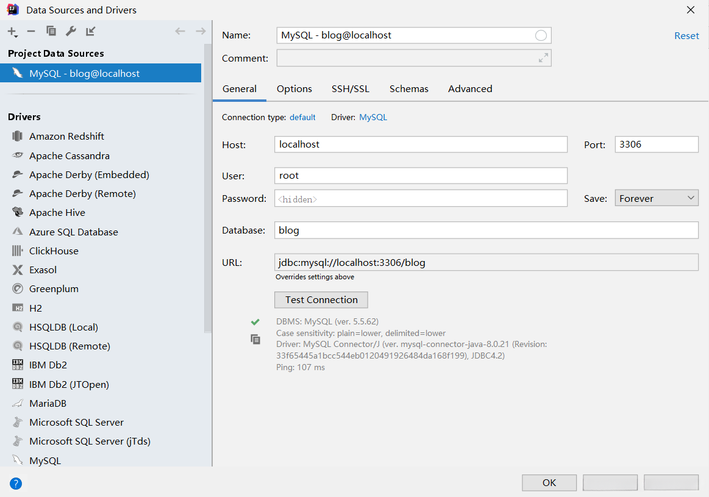The image size is (709, 497).
Task: Open the Schemas tab
Action: [409, 89]
